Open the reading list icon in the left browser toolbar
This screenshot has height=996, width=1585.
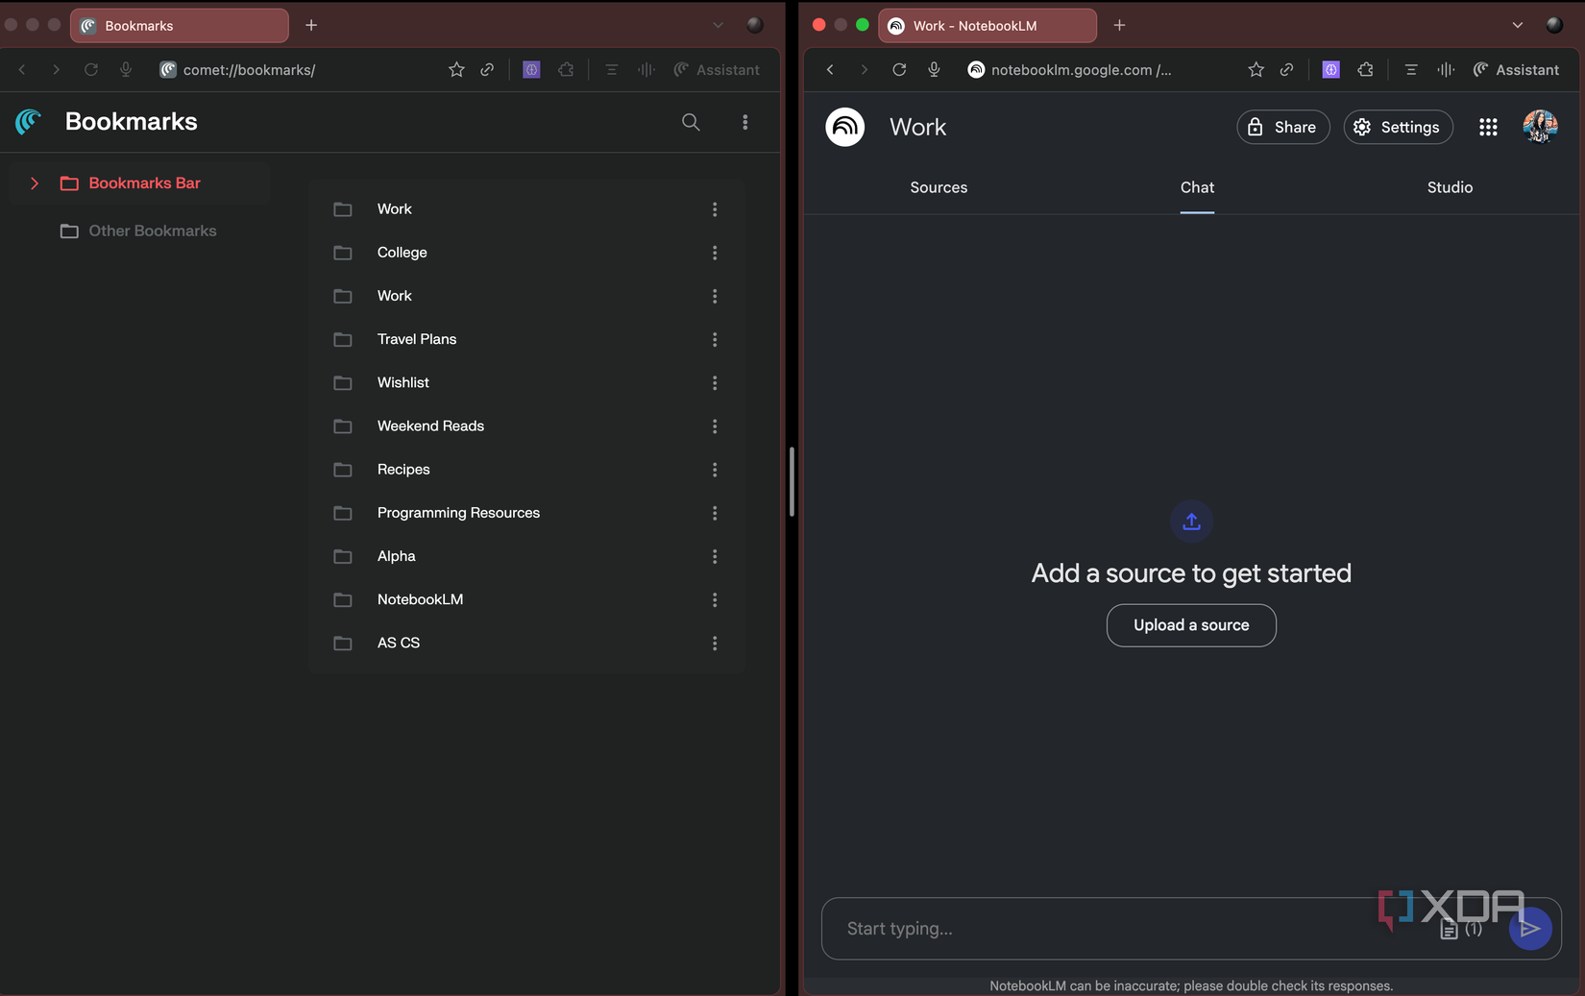(x=612, y=69)
